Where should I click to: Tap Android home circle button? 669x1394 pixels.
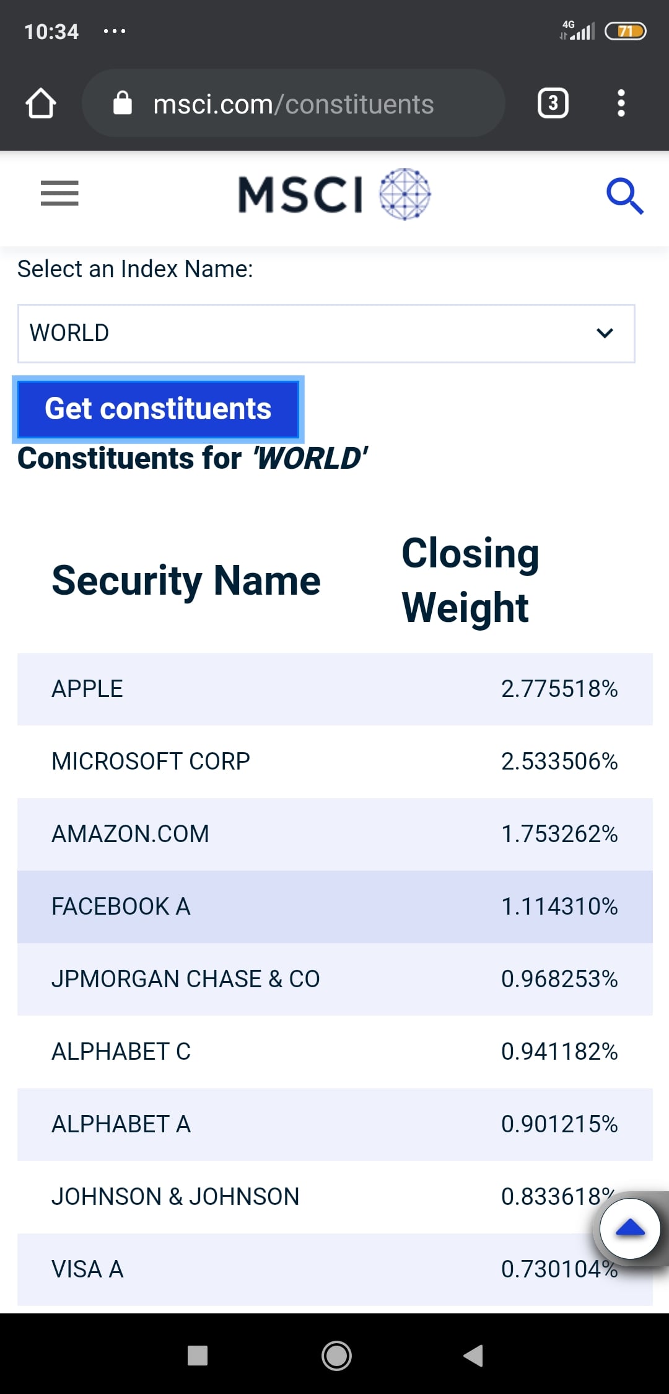tap(336, 1356)
